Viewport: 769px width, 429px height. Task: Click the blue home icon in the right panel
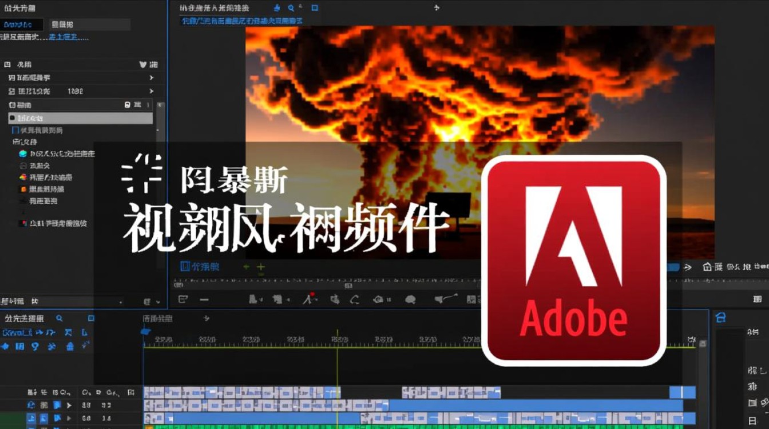tap(721, 318)
